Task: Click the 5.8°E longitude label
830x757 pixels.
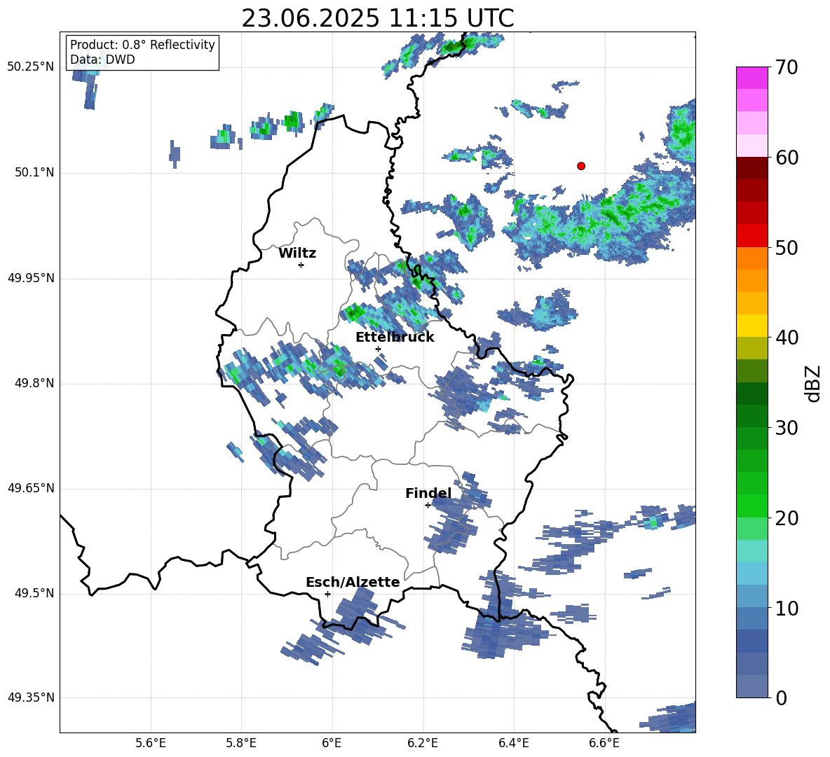Action: (x=241, y=743)
